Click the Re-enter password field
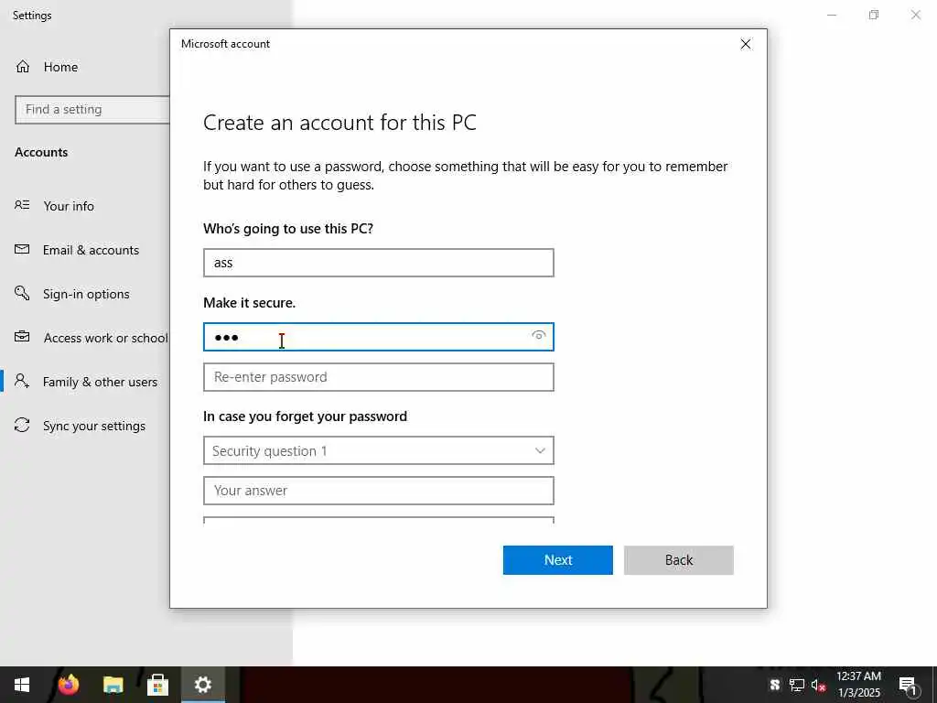Image resolution: width=937 pixels, height=703 pixels. [x=378, y=377]
